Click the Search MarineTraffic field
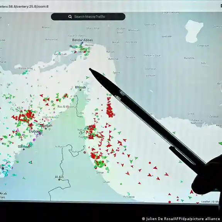Image resolution: width=222 pixels, height=222 pixels. (88, 17)
